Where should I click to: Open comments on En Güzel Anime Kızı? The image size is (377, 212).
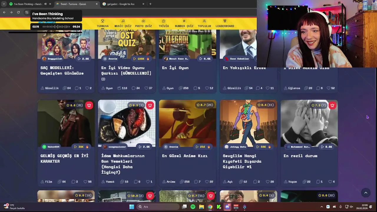[x=197, y=182]
